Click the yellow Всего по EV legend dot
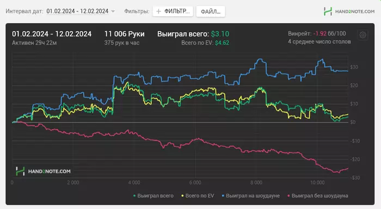 pos(182,195)
